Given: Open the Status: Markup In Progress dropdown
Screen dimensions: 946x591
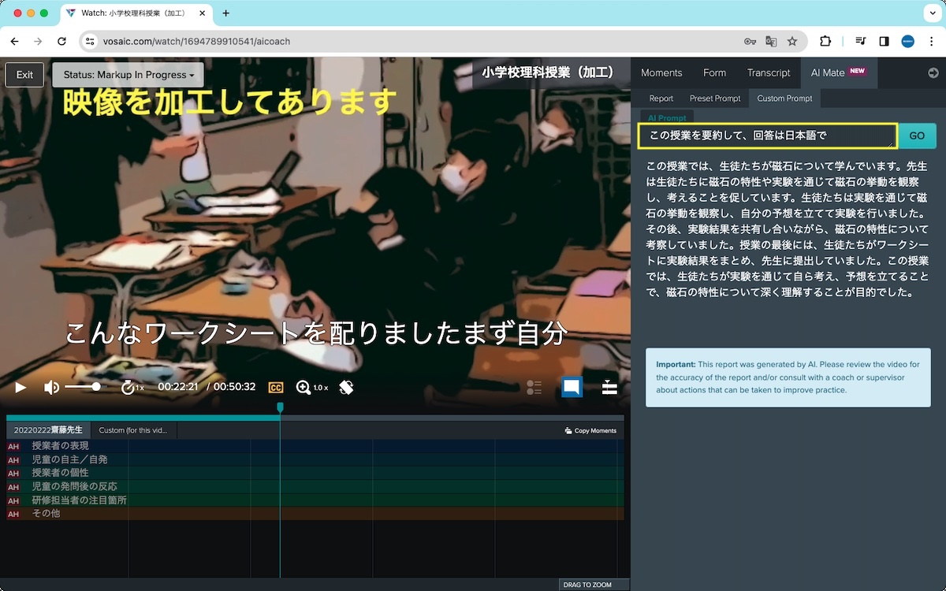Looking at the screenshot, I should (128, 74).
